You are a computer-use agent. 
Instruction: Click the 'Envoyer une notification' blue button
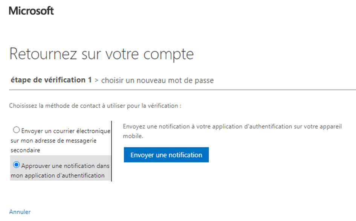166,155
